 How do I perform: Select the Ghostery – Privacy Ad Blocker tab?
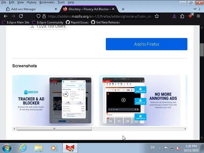pos(89,9)
